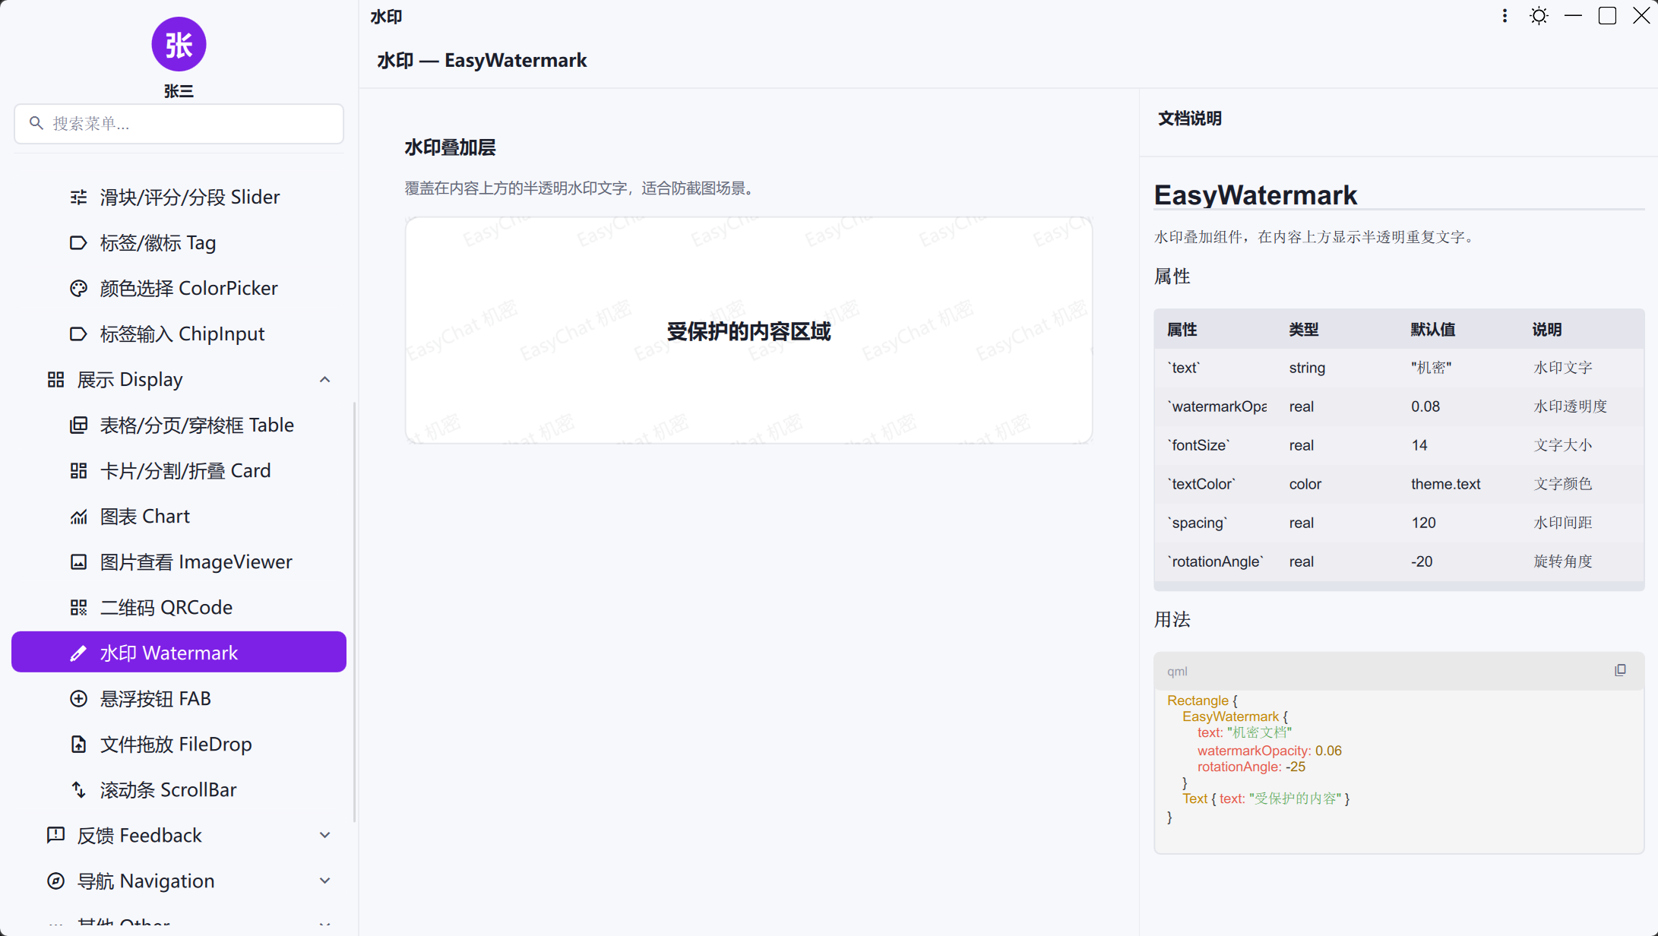Click the purple 张 avatar

(x=179, y=44)
